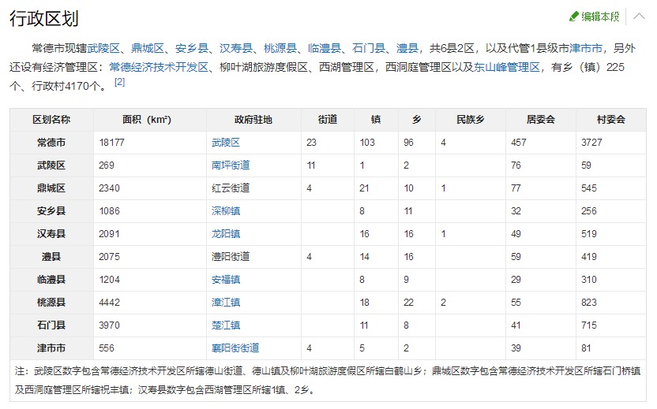The width and height of the screenshot is (657, 409).
Task: Select the 居委会 value 457
Action: pyautogui.click(x=519, y=143)
